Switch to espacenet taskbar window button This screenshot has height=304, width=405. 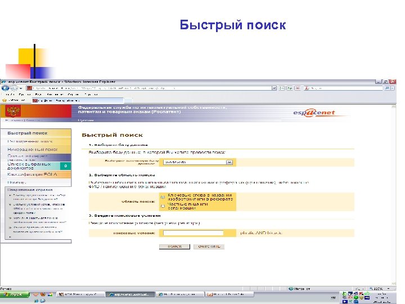(x=130, y=294)
